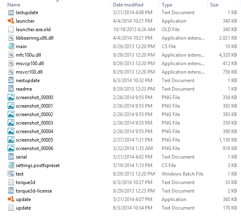Click the date 10/19/2013 6:26 AM
This screenshot has height=216, width=241.
134,29
